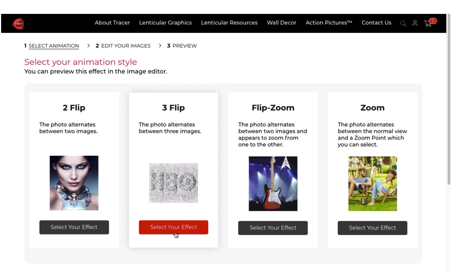Go to step 3 Preview
Viewport: 451px width, 273px height.
pyautogui.click(x=182, y=46)
